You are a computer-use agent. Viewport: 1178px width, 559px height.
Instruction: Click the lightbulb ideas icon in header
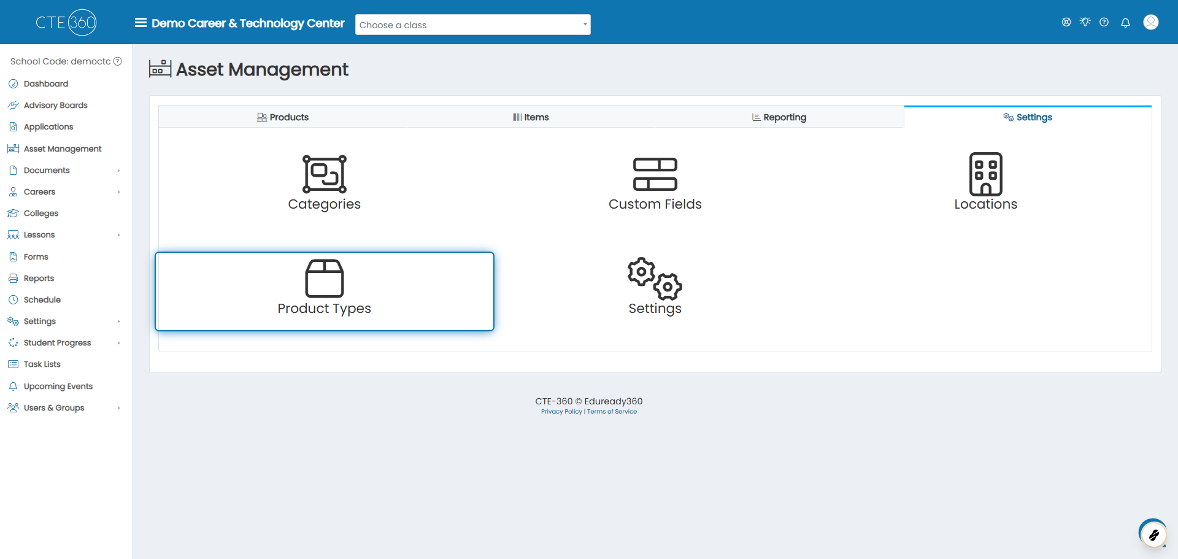(x=1085, y=22)
